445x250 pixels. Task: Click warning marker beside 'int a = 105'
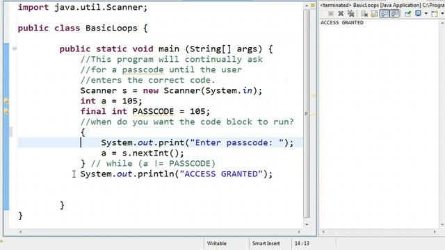click(6, 101)
